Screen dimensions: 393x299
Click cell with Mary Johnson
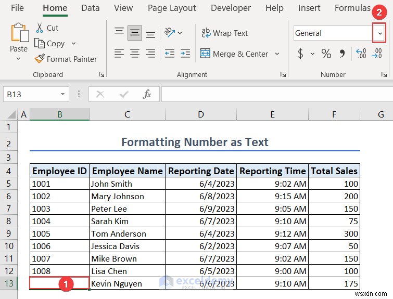point(128,196)
